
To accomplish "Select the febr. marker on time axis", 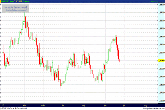I will click(x=24, y=105).
